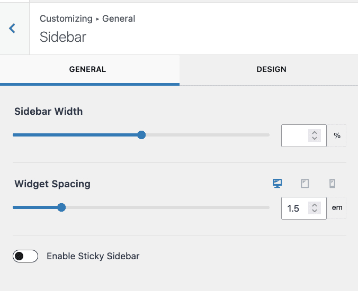Enable the Sticky Sidebar toggle
The width and height of the screenshot is (358, 291).
(x=25, y=256)
